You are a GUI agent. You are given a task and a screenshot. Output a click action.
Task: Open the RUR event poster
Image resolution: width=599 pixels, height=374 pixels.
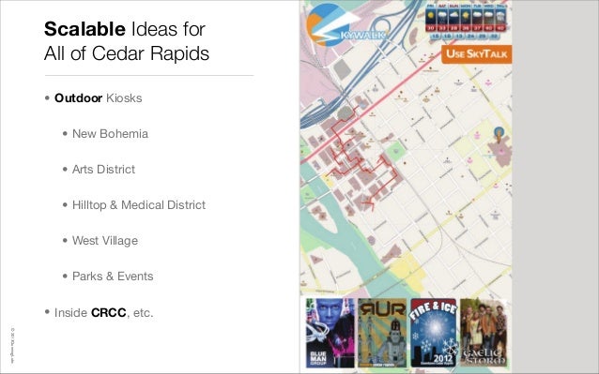pyautogui.click(x=382, y=333)
